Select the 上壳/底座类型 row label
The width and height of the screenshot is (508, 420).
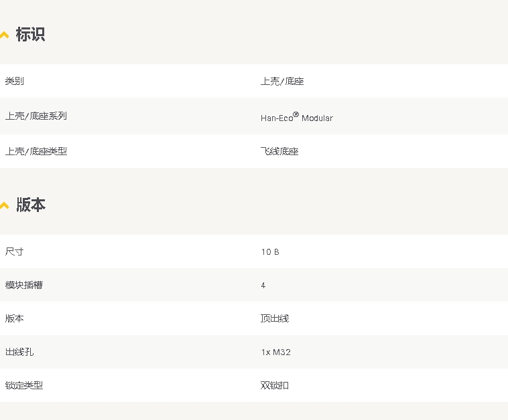click(36, 151)
